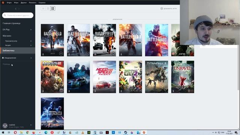Open the Battlefield 1 game tile

pyautogui.click(x=130, y=40)
